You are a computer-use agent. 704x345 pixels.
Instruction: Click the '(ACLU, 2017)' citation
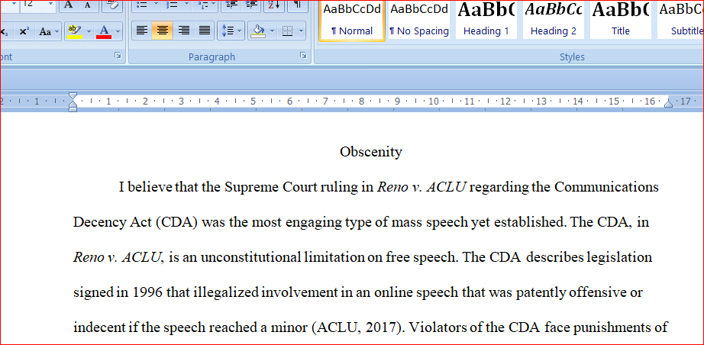(358, 328)
